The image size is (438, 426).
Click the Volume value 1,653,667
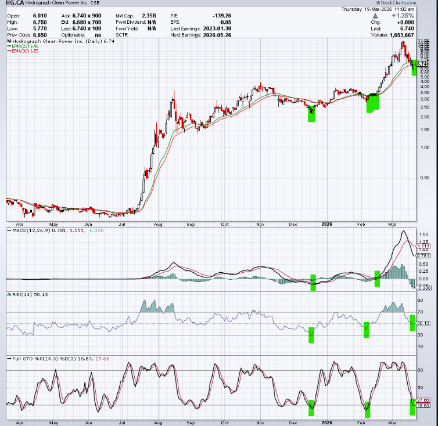coord(402,35)
